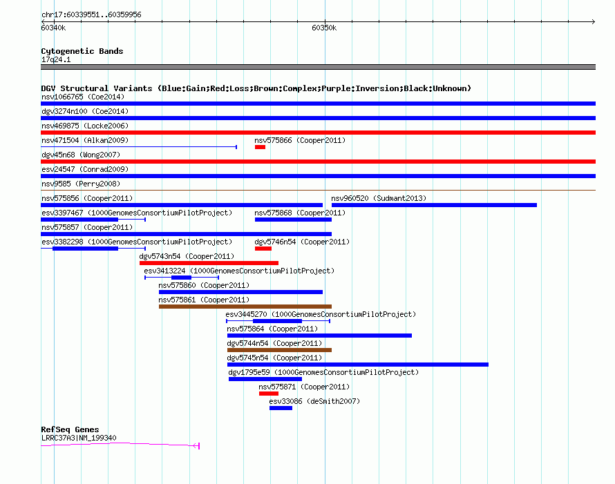Open esv3382298 1000Genomes variant label
This screenshot has height=484, width=615.
137,242
